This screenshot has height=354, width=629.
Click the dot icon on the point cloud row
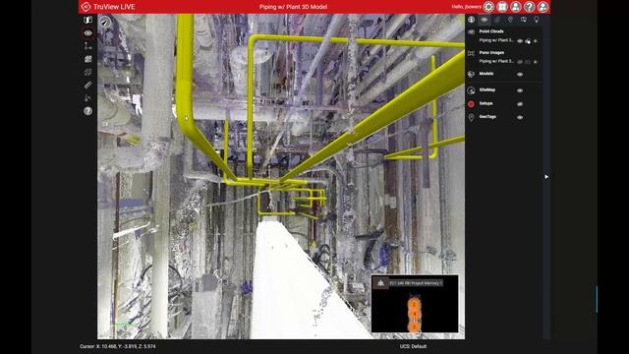[536, 41]
